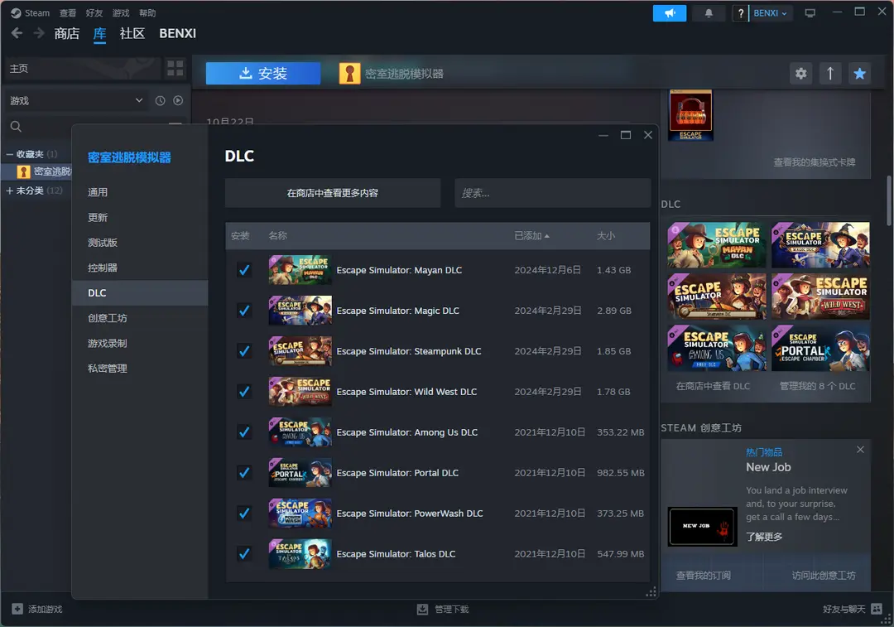The width and height of the screenshot is (894, 627).
Task: Open the 游戏 menu in menu bar
Action: [x=121, y=12]
